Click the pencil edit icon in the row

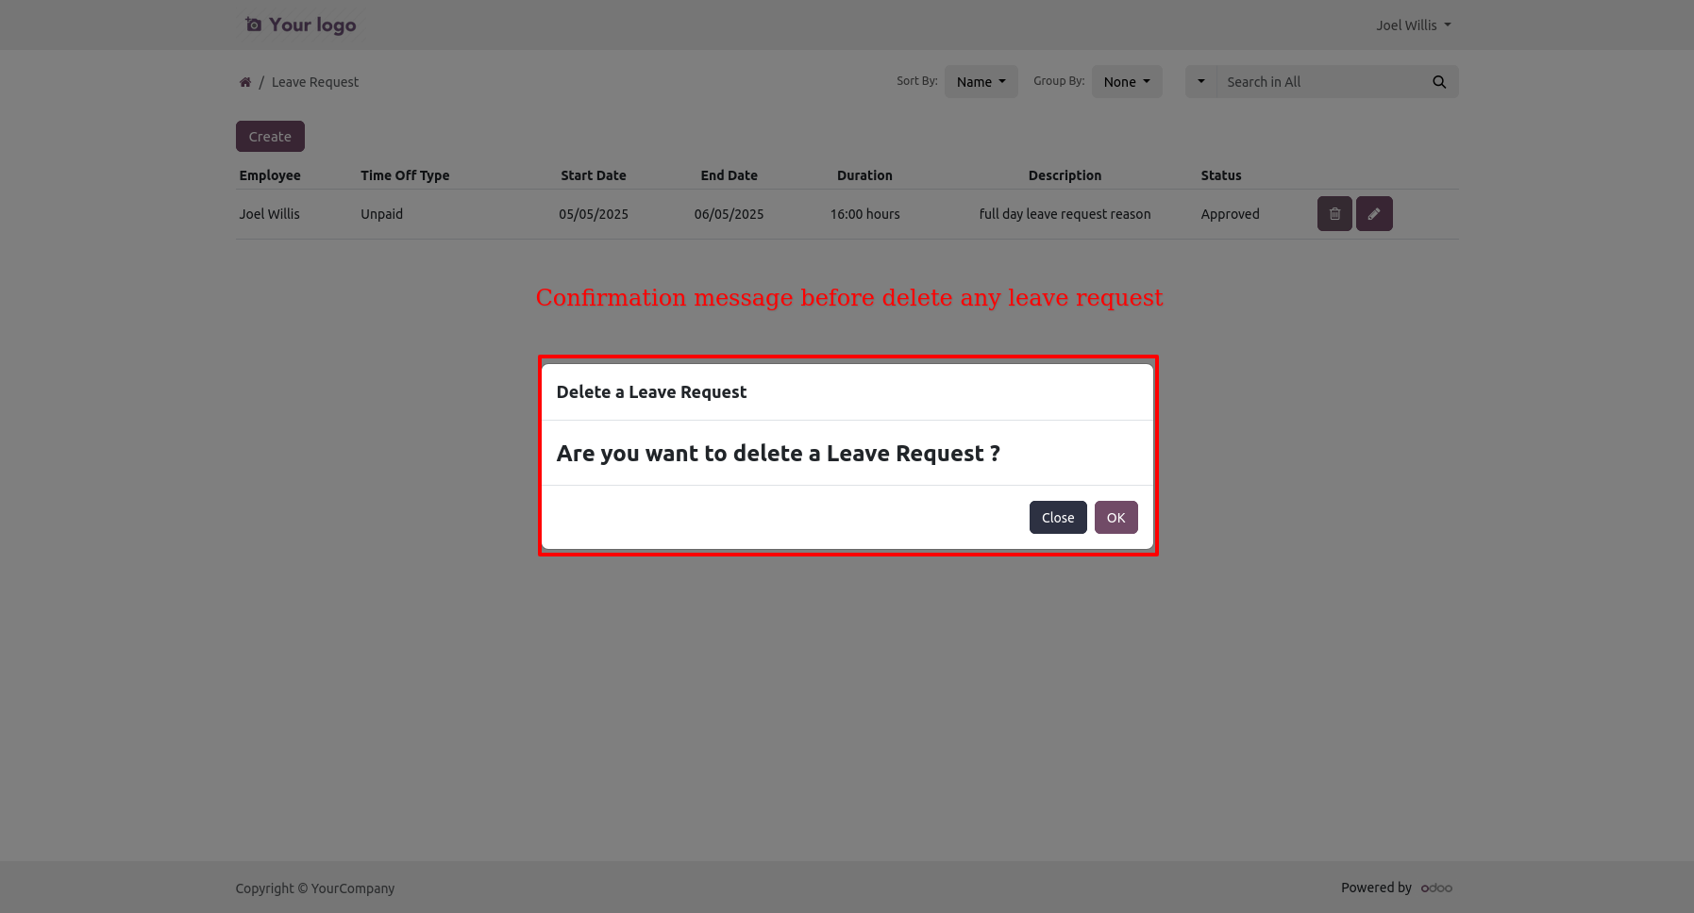click(1373, 214)
